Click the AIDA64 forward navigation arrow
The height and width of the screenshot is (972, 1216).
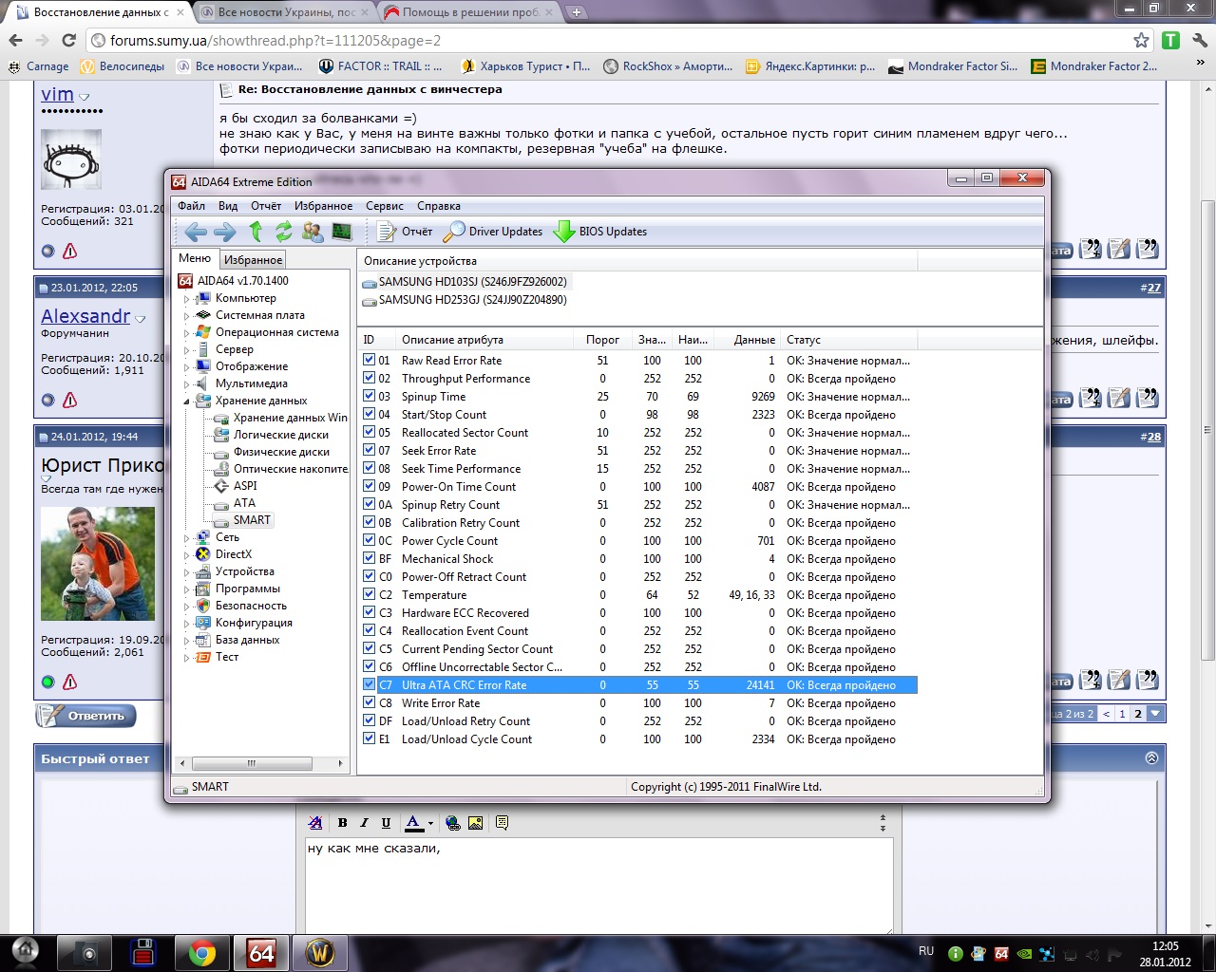tap(225, 232)
